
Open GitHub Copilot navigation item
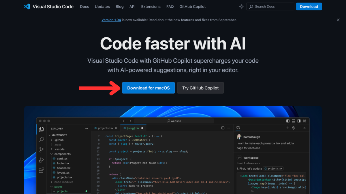pyautogui.click(x=193, y=7)
